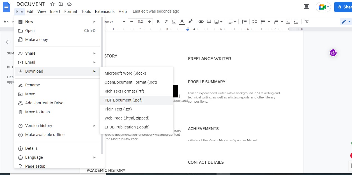Open the line spacing dropdown
352x175 pixels.
click(x=244, y=21)
